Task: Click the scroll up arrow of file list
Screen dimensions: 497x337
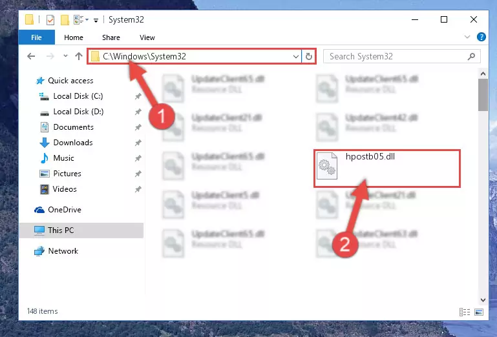Action: pyautogui.click(x=483, y=74)
